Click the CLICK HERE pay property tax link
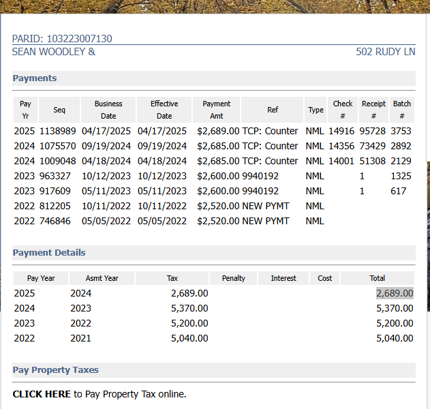This screenshot has height=409, width=430. click(42, 394)
